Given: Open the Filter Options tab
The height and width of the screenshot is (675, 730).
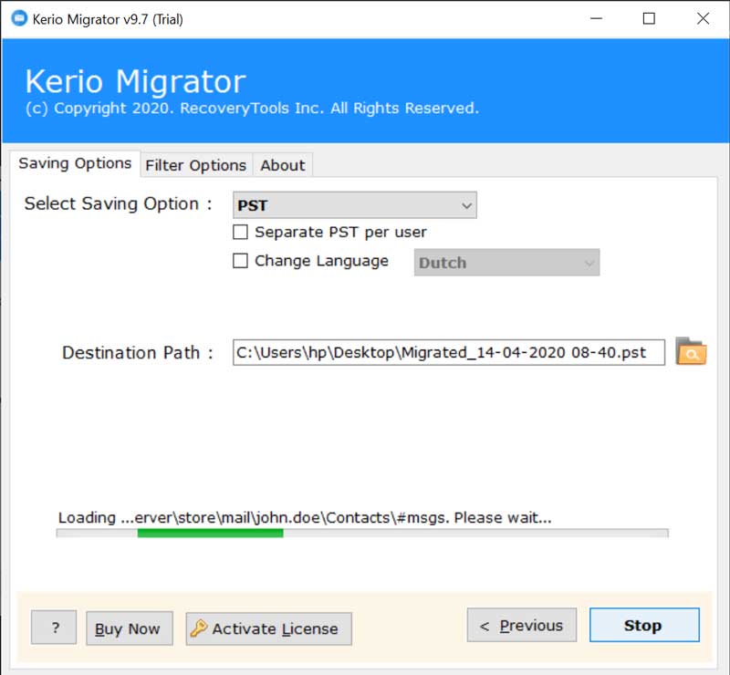Looking at the screenshot, I should click(x=196, y=165).
